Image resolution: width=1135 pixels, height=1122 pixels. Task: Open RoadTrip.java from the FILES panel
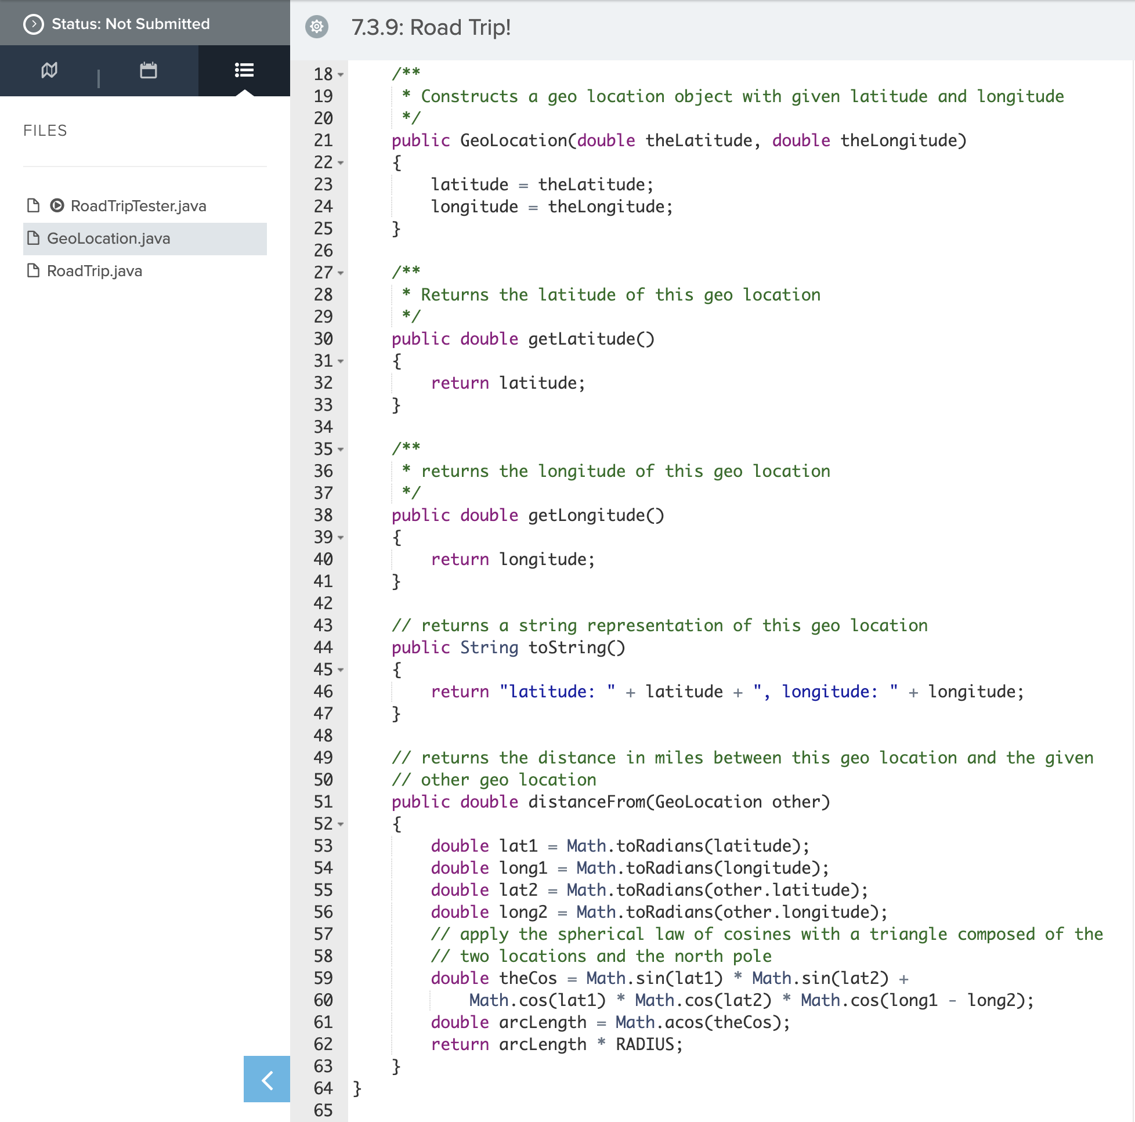[x=94, y=271]
